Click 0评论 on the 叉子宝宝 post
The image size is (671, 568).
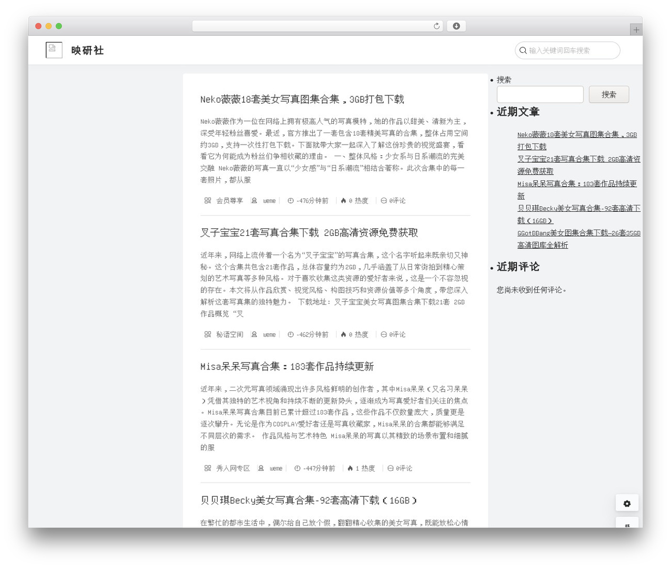(397, 334)
